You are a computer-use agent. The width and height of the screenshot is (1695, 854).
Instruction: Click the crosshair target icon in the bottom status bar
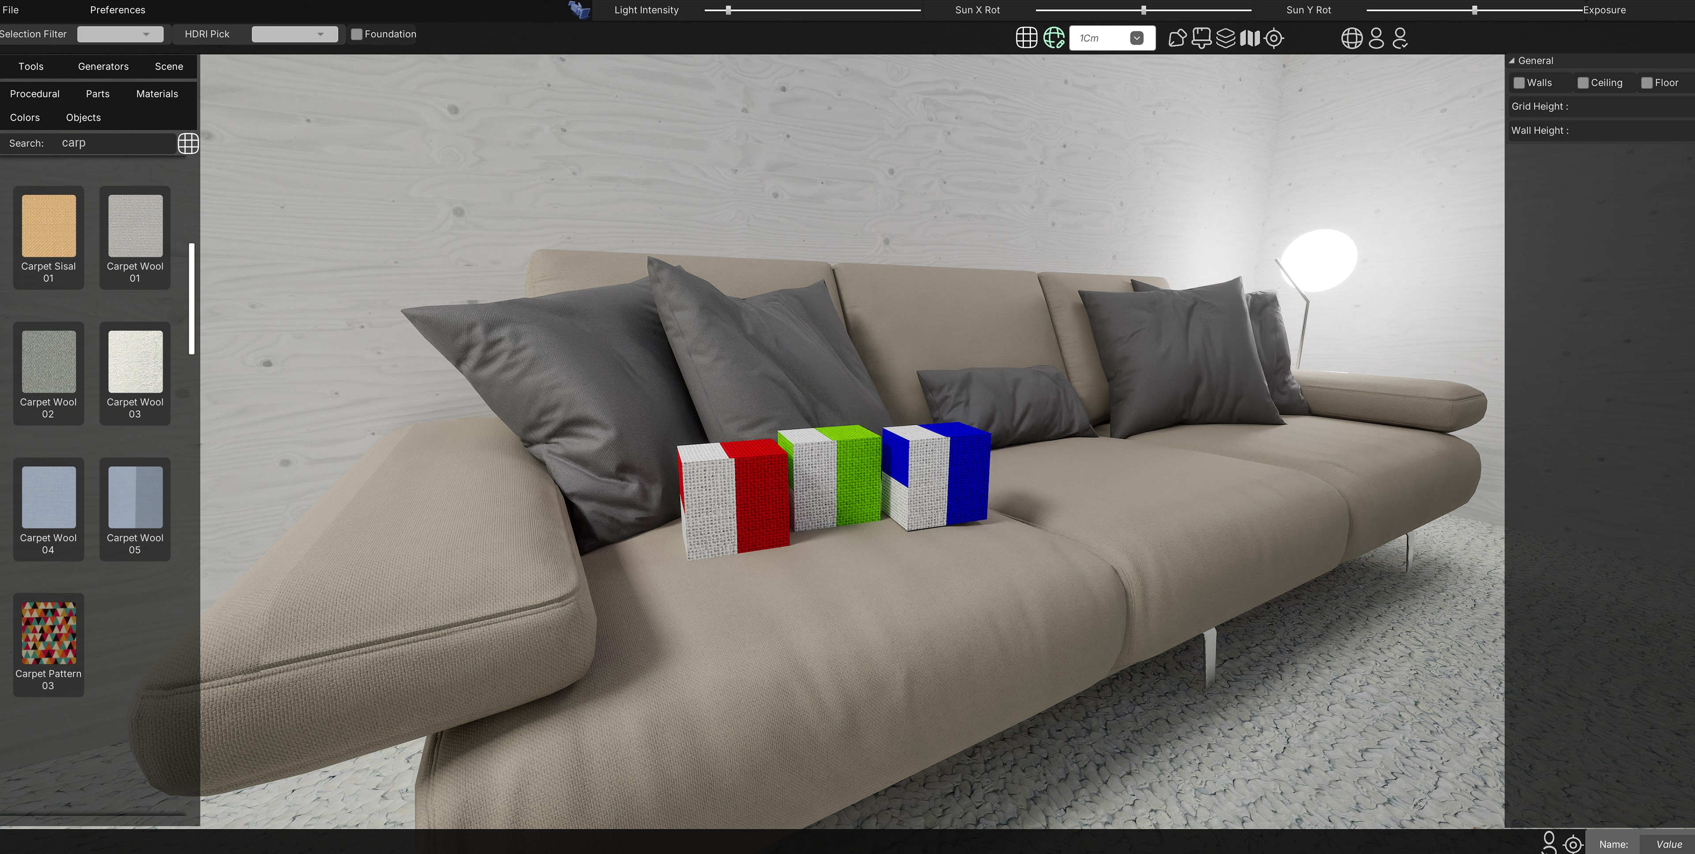point(1573,844)
